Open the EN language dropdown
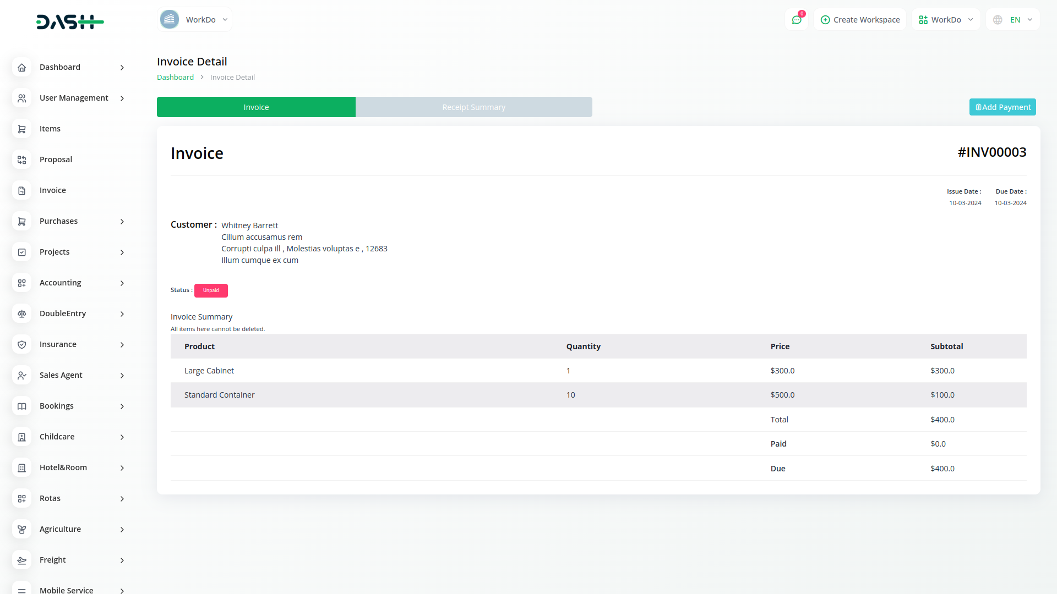The image size is (1057, 594). click(x=1013, y=20)
